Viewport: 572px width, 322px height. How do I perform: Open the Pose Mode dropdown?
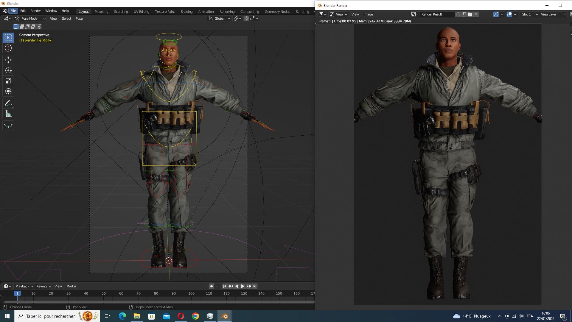coord(30,18)
